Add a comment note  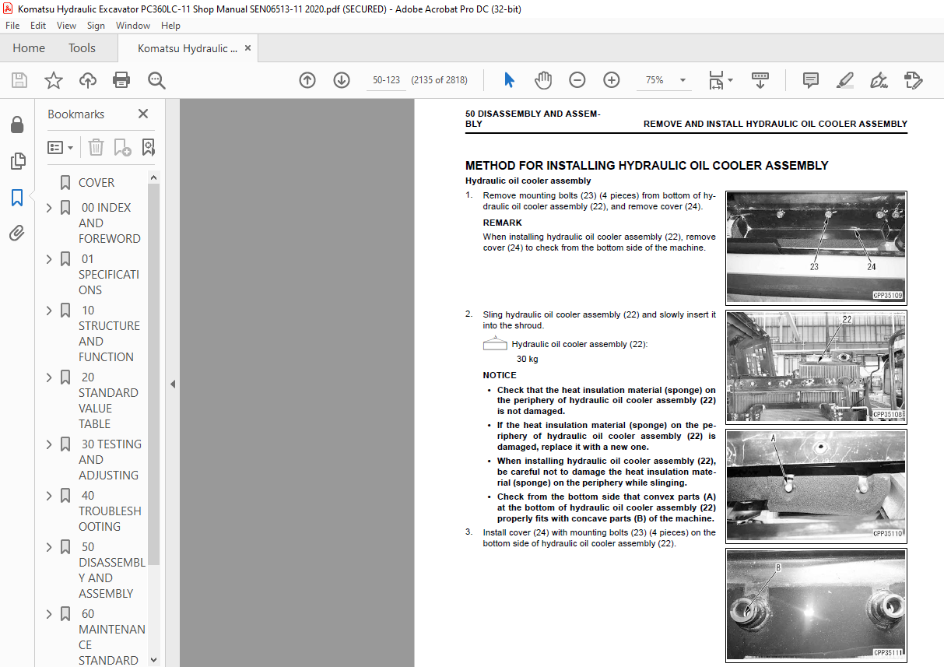pos(811,80)
